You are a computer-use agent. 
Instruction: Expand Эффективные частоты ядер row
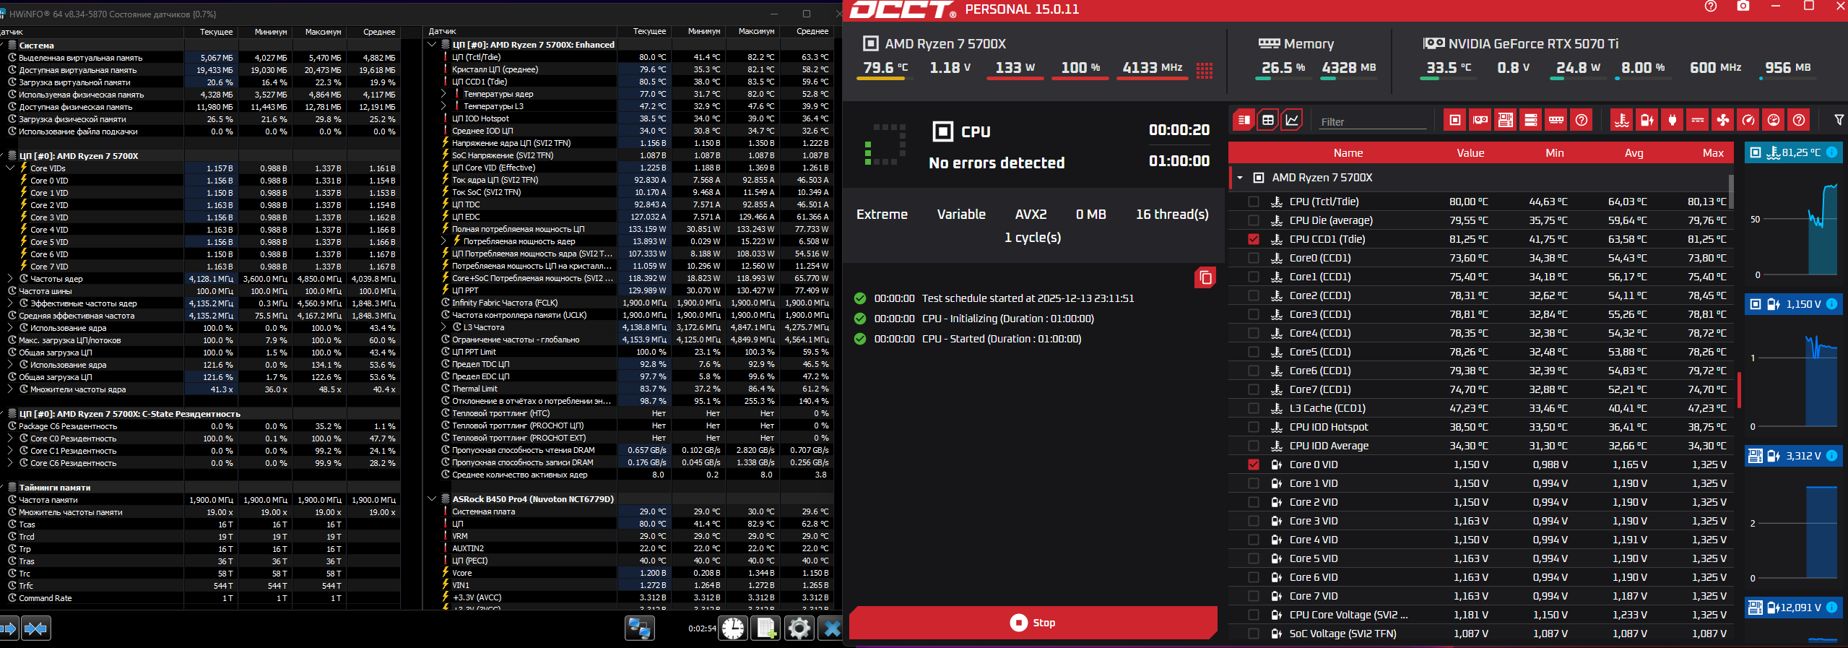tap(10, 303)
